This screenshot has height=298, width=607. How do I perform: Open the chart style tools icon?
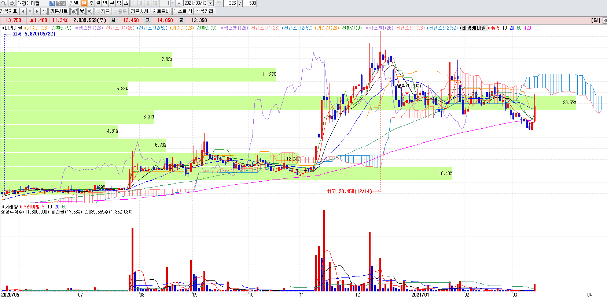coord(74,11)
